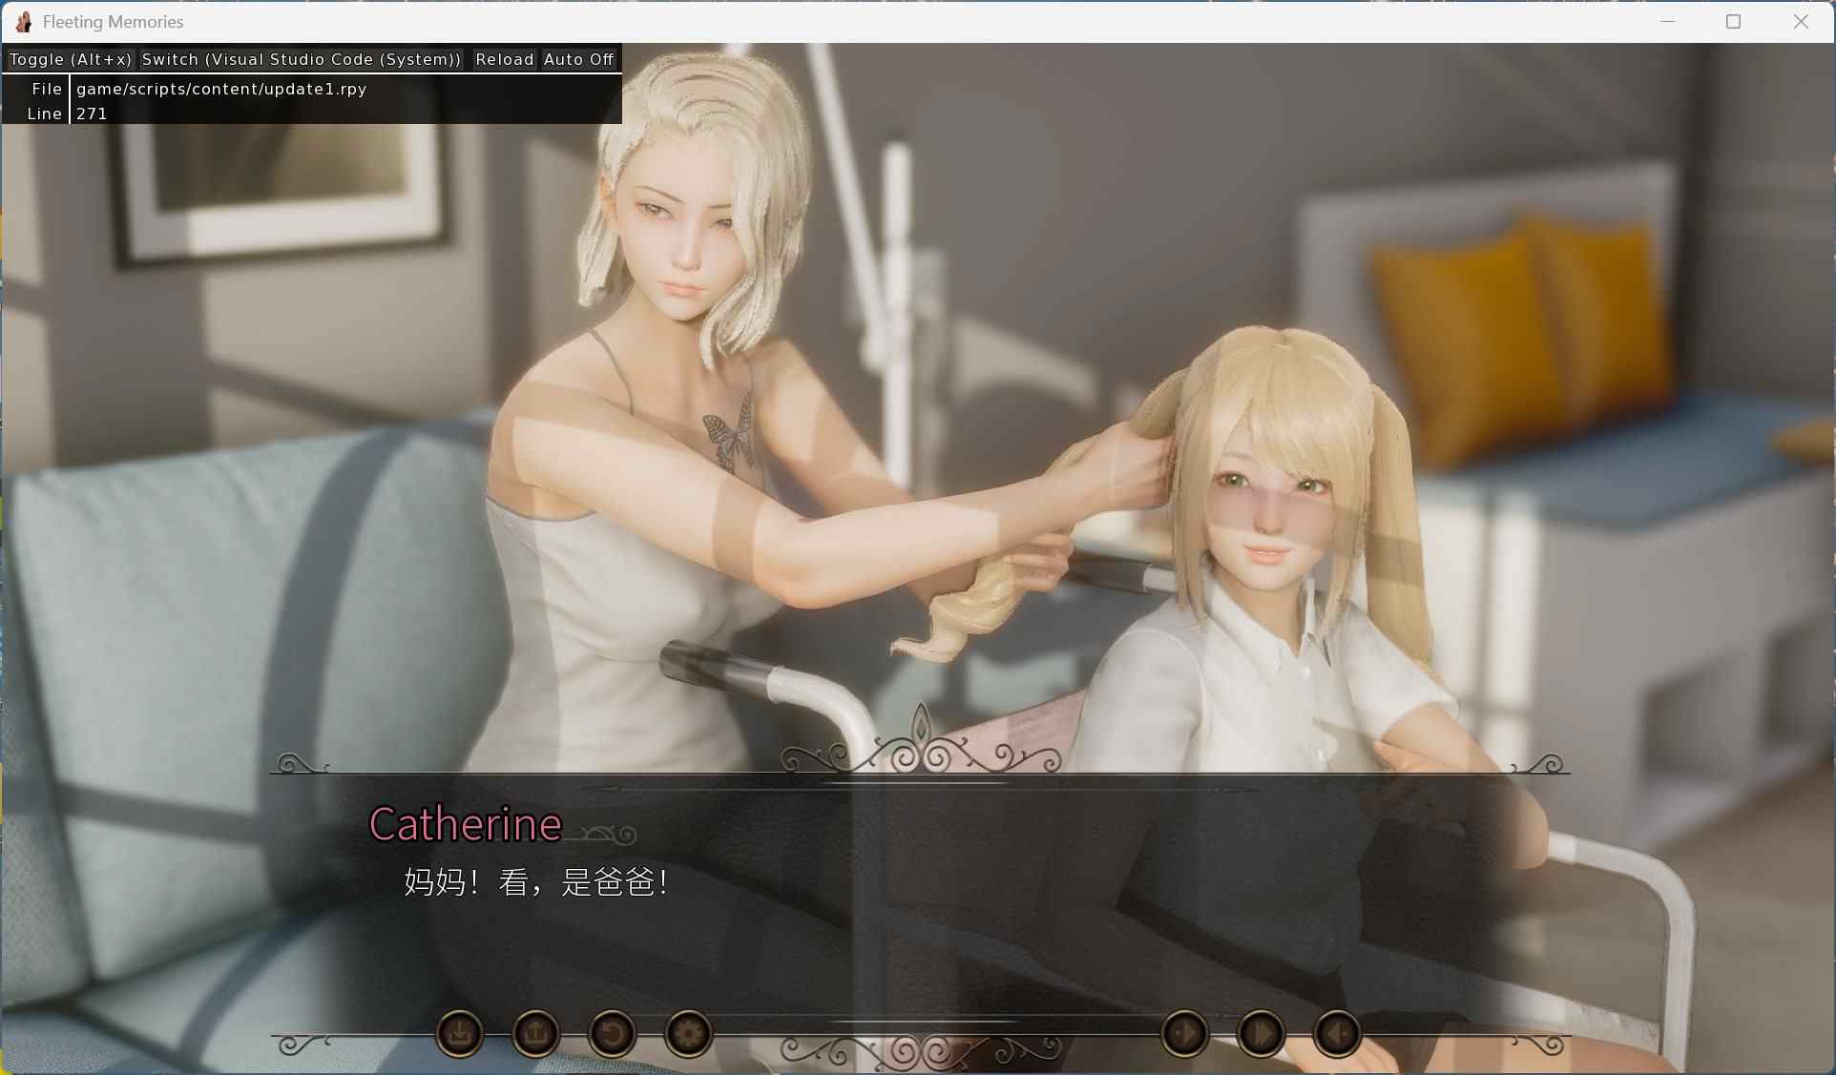
Task: Click the Chinese dialogue text to advance
Action: point(534,881)
